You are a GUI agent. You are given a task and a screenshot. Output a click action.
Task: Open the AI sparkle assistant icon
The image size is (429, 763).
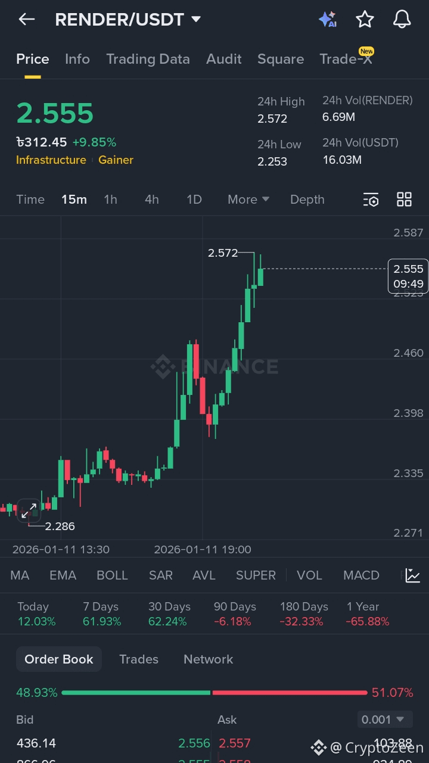tap(327, 20)
